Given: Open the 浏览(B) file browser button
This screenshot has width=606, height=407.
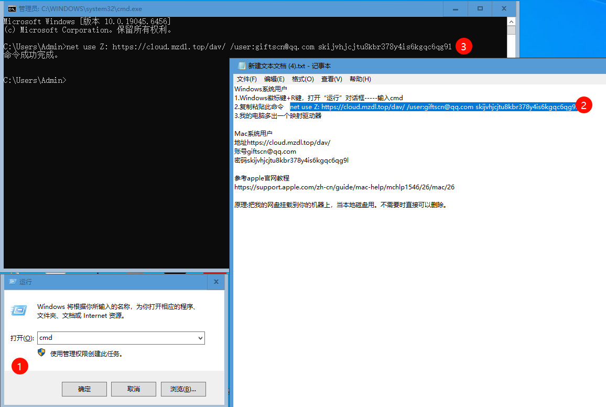Looking at the screenshot, I should click(183, 389).
